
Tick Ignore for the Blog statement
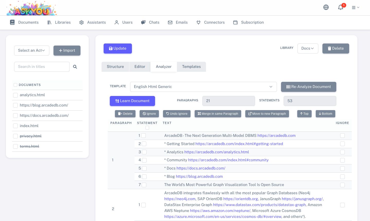coord(342,177)
